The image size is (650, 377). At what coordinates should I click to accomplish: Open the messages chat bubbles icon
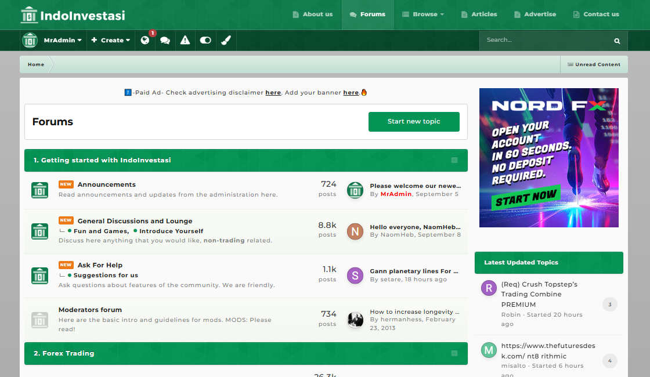pos(165,41)
